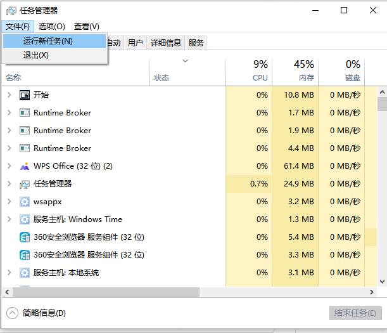The height and width of the screenshot is (333, 387).
Task: Click the 服务主机: 本地系统 gear icon
Action: tap(25, 273)
